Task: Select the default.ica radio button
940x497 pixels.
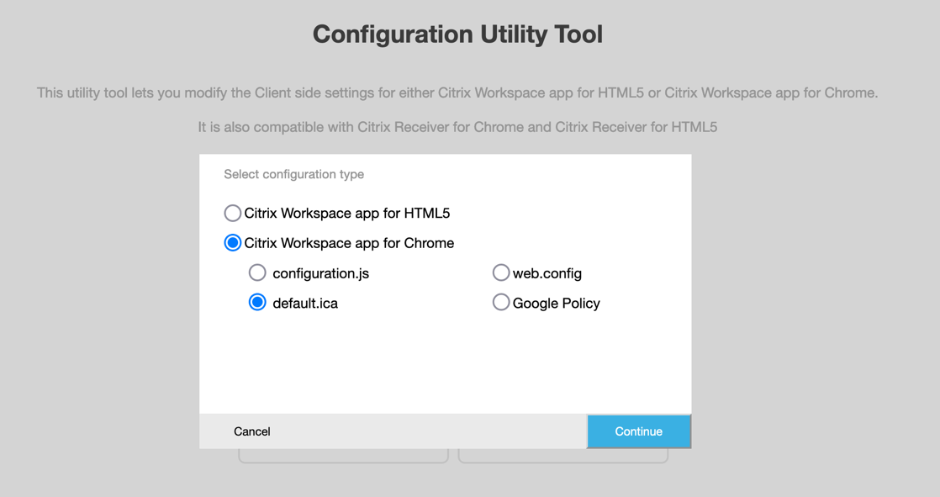Action: pyautogui.click(x=257, y=303)
